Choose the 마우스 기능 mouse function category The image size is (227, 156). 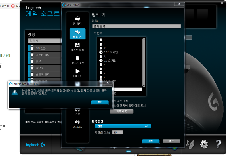[x=77, y=60]
